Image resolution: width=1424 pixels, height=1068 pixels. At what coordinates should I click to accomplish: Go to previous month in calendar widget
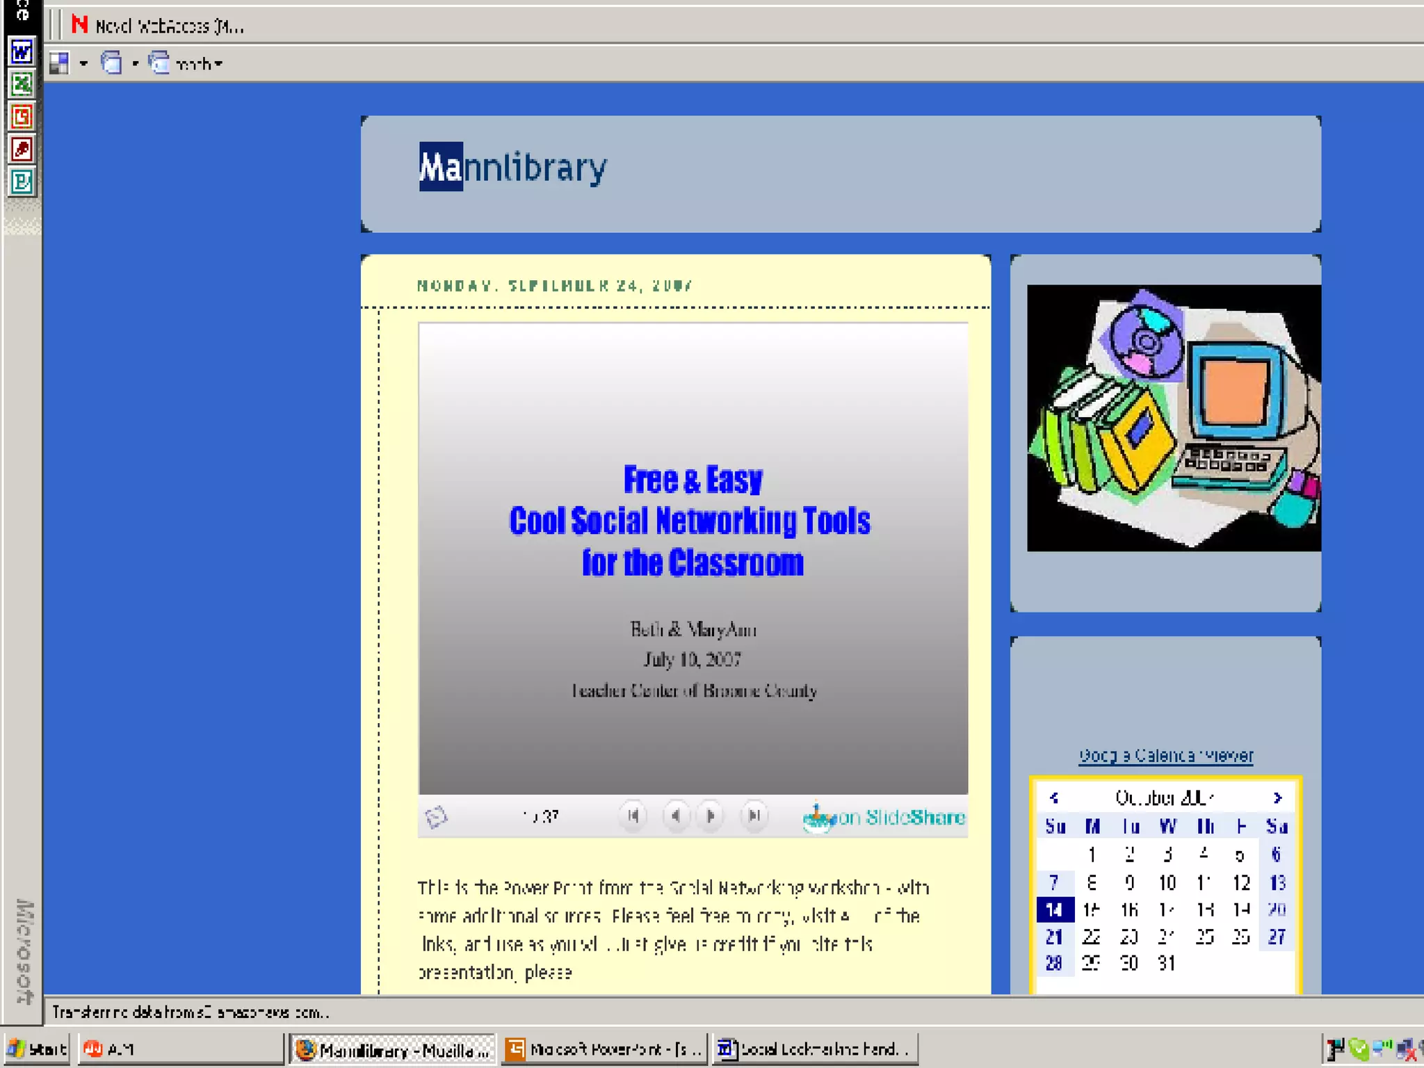(x=1054, y=798)
